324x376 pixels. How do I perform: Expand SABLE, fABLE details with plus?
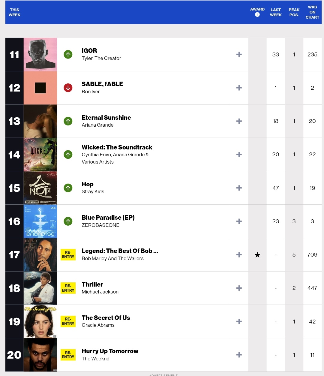click(239, 88)
